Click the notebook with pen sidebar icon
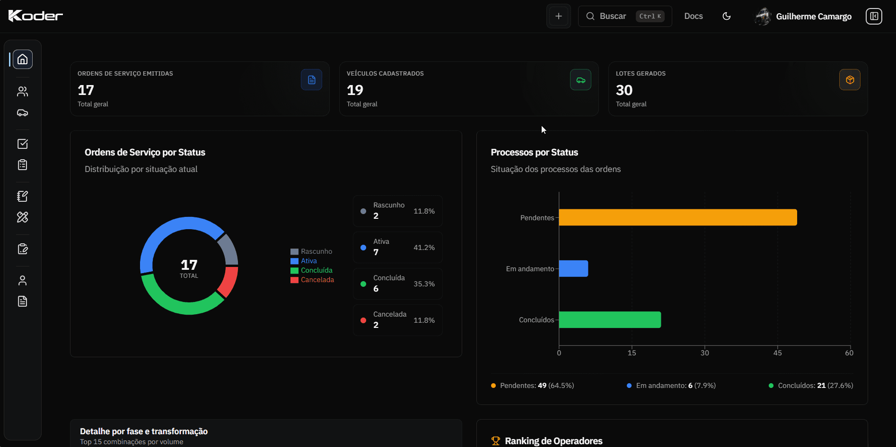The width and height of the screenshot is (896, 447). (23, 196)
